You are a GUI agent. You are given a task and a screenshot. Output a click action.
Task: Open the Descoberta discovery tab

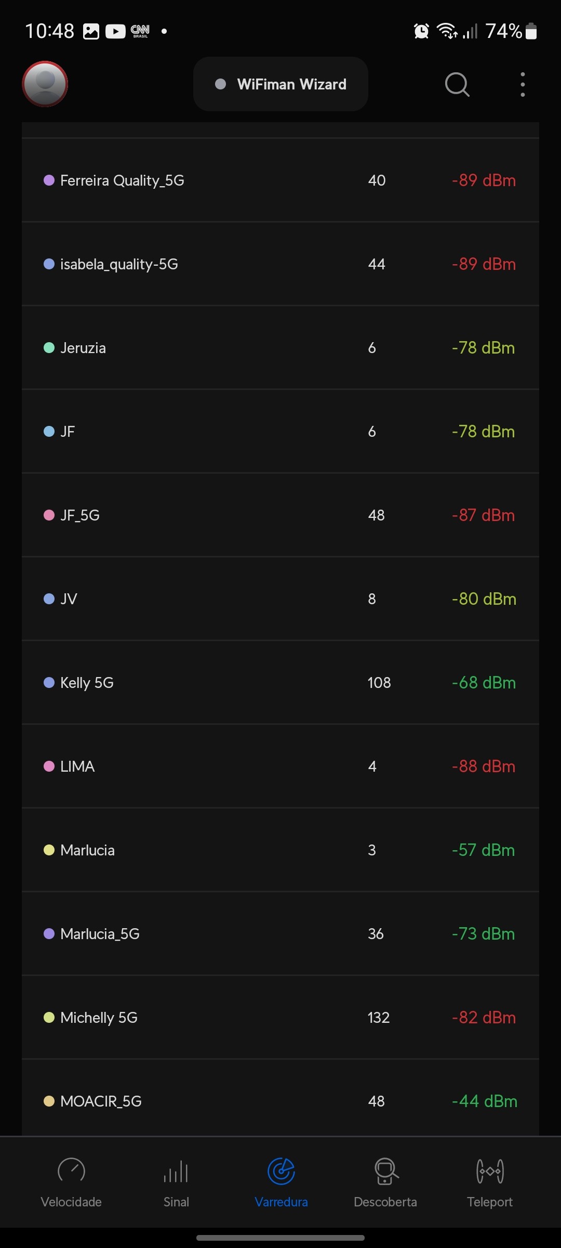pos(385,1182)
